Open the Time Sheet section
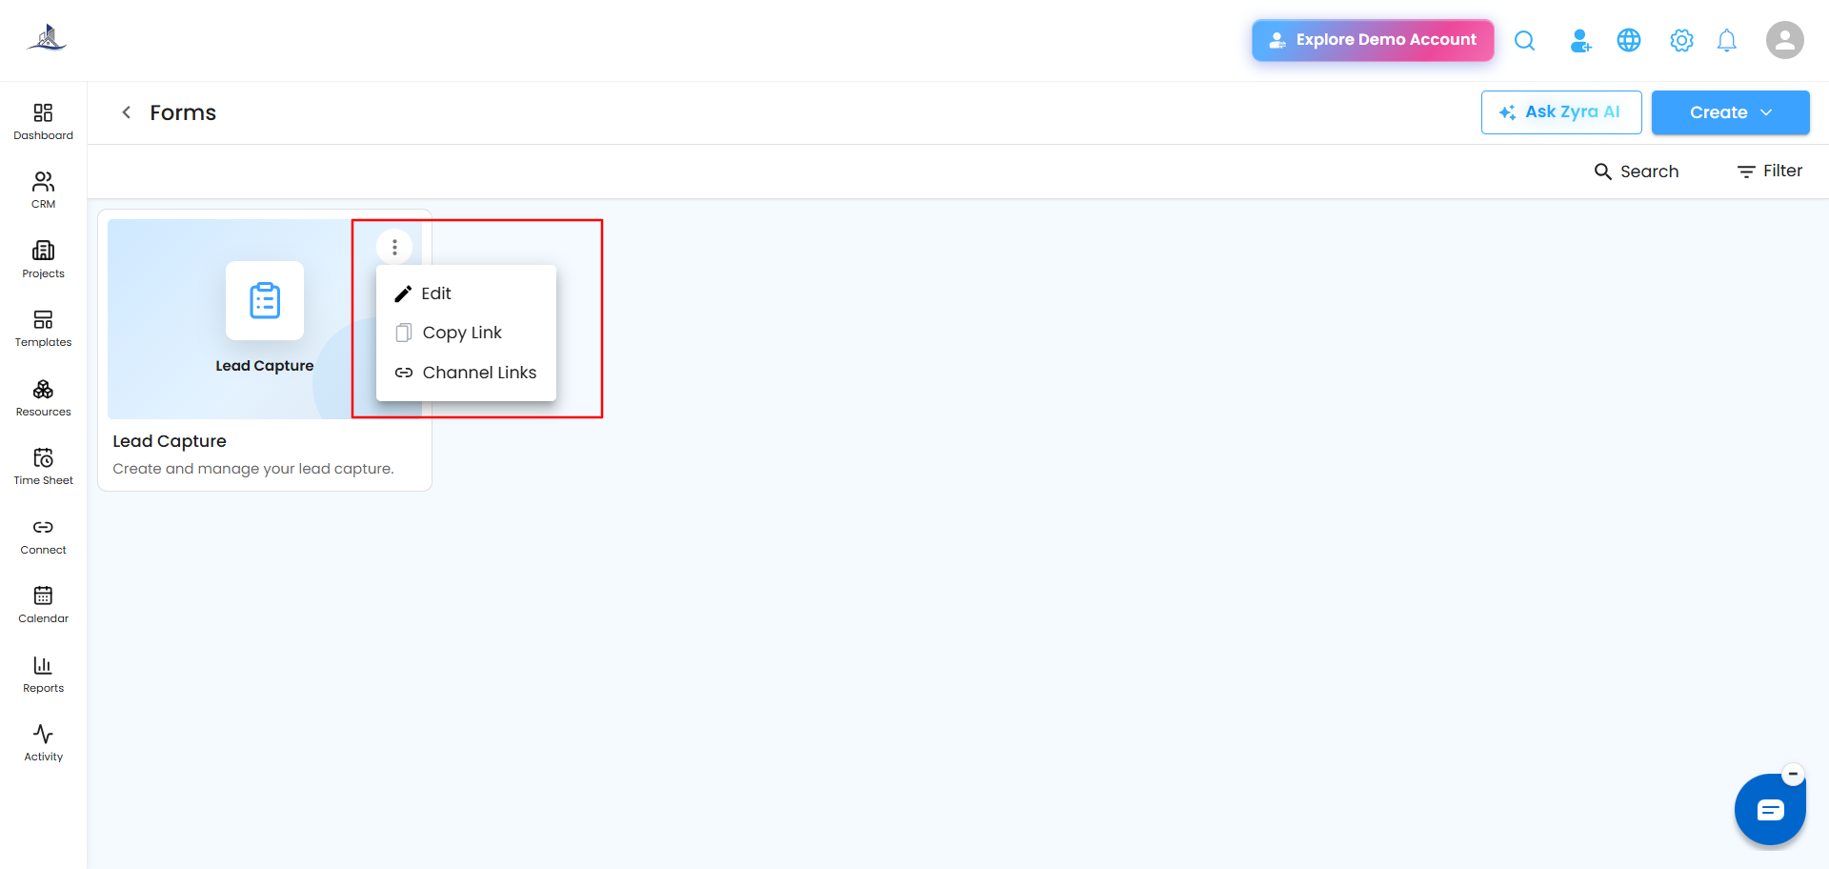The image size is (1829, 869). [43, 467]
